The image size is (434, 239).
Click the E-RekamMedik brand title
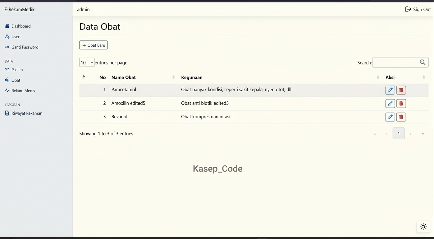click(20, 9)
